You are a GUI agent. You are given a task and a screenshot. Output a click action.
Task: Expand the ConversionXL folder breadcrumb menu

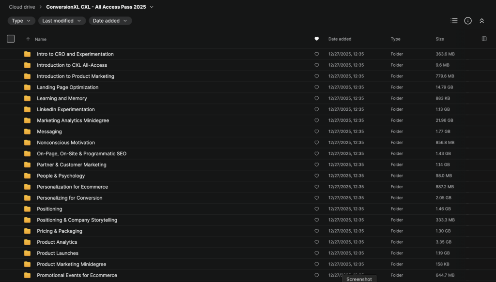[x=152, y=7]
